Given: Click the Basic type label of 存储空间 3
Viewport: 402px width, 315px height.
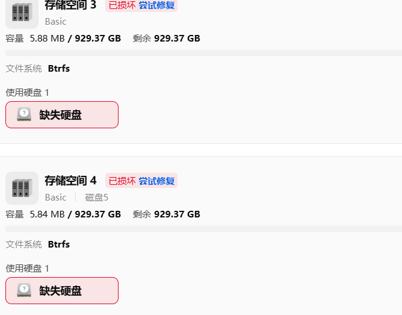Looking at the screenshot, I should point(55,22).
